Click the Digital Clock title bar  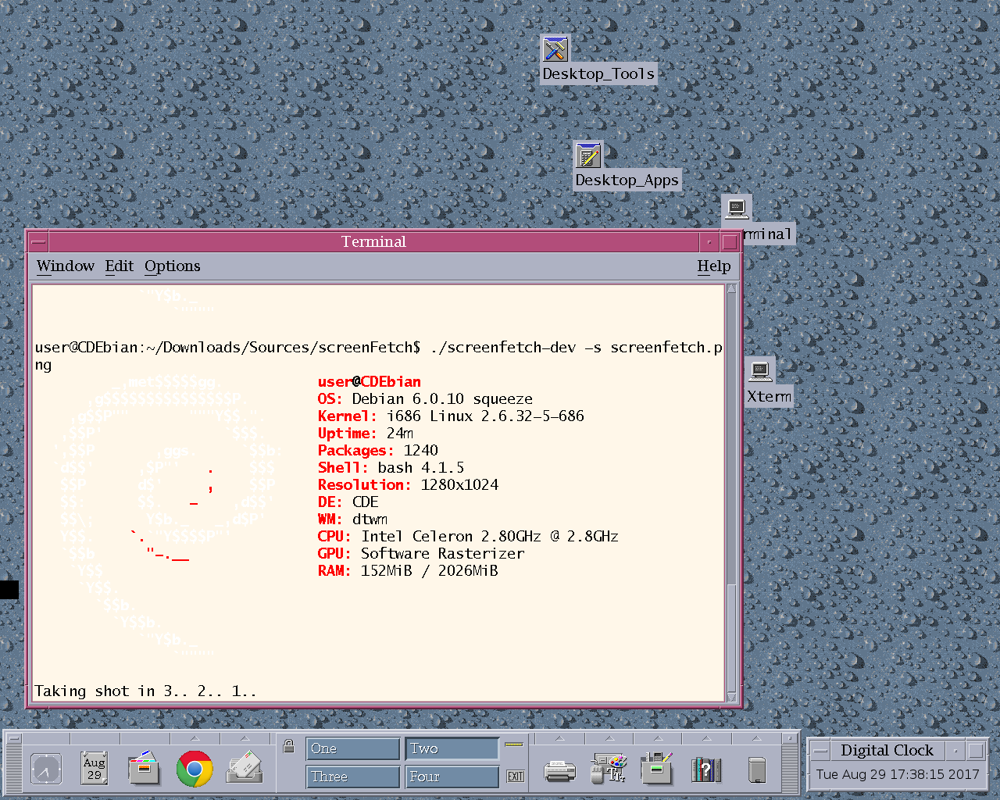[x=887, y=751]
